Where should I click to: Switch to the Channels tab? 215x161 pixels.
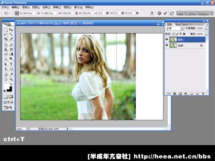coord(178,24)
